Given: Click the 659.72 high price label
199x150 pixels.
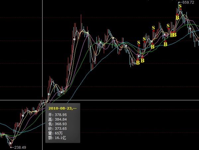Looking at the screenshot, I should coord(188,2).
